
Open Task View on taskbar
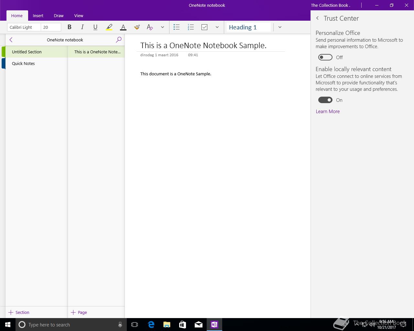[135, 325]
